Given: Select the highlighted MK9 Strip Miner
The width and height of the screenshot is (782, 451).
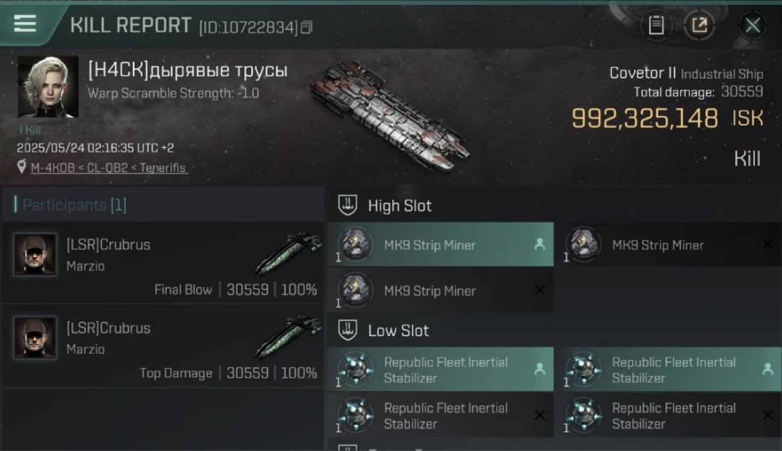Looking at the screenshot, I should (440, 244).
